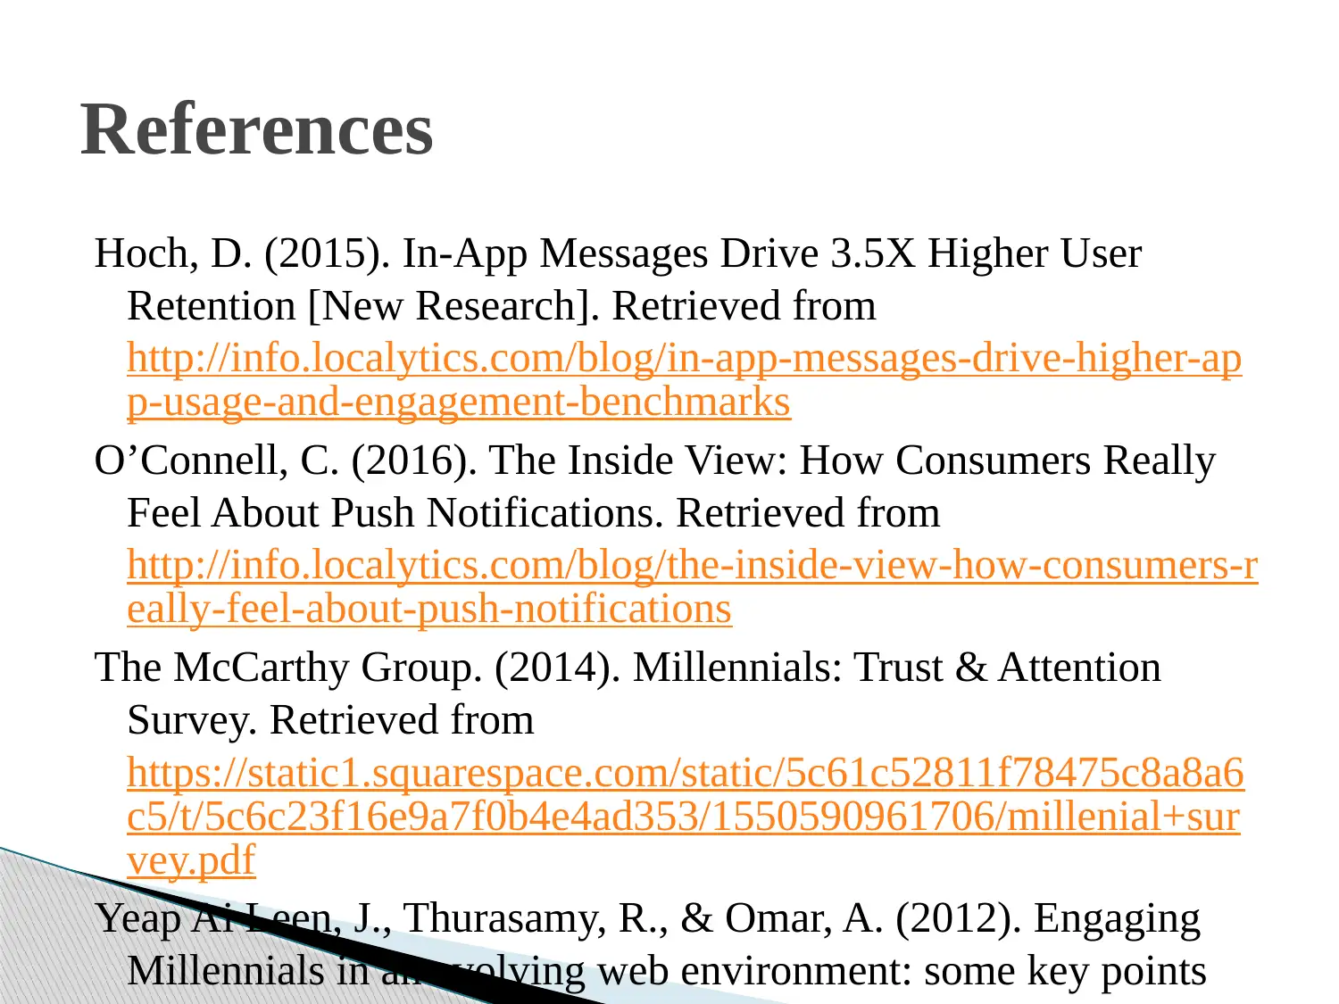The height and width of the screenshot is (1004, 1339).
Task: Click the References slide title
Action: tap(257, 130)
